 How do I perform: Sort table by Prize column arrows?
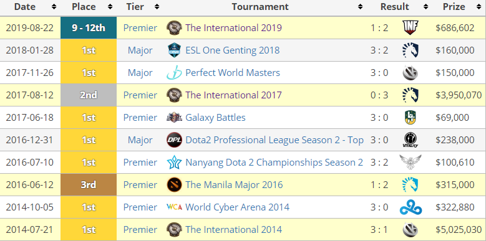[479, 6]
